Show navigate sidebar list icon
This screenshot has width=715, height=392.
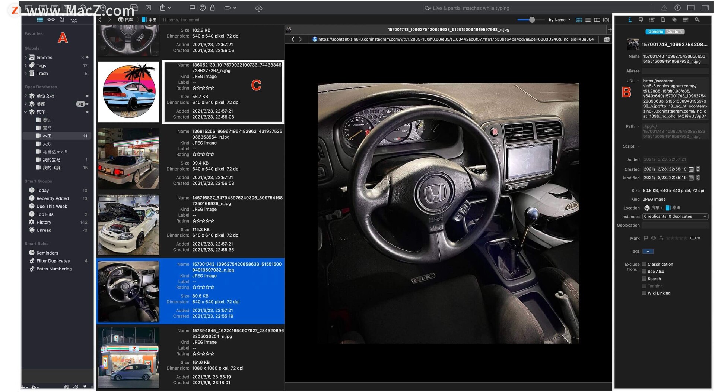(40, 20)
